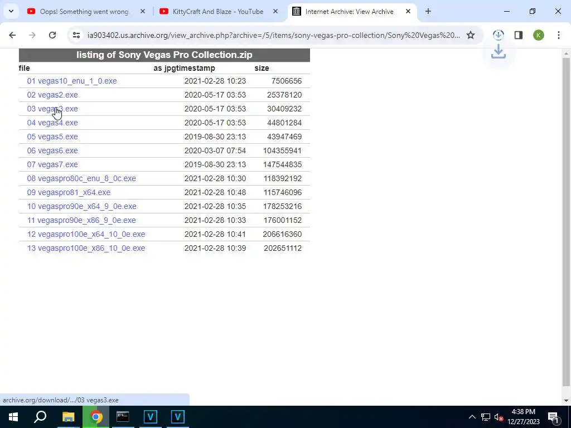Open 09 vegaspro81_x64.exe link
Screen dimensions: 571x428
pos(69,192)
